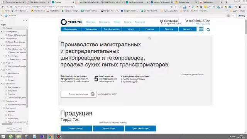Click the Pages panel horizontal scrollbar thumb
This screenshot has width=247, height=139.
[x=7, y=124]
